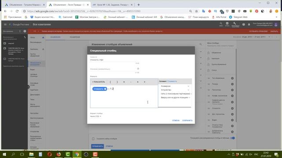Image resolution: width=282 pixels, height=158 pixels.
Task: Open «Кампании» in the left page menu
Action: [34, 49]
